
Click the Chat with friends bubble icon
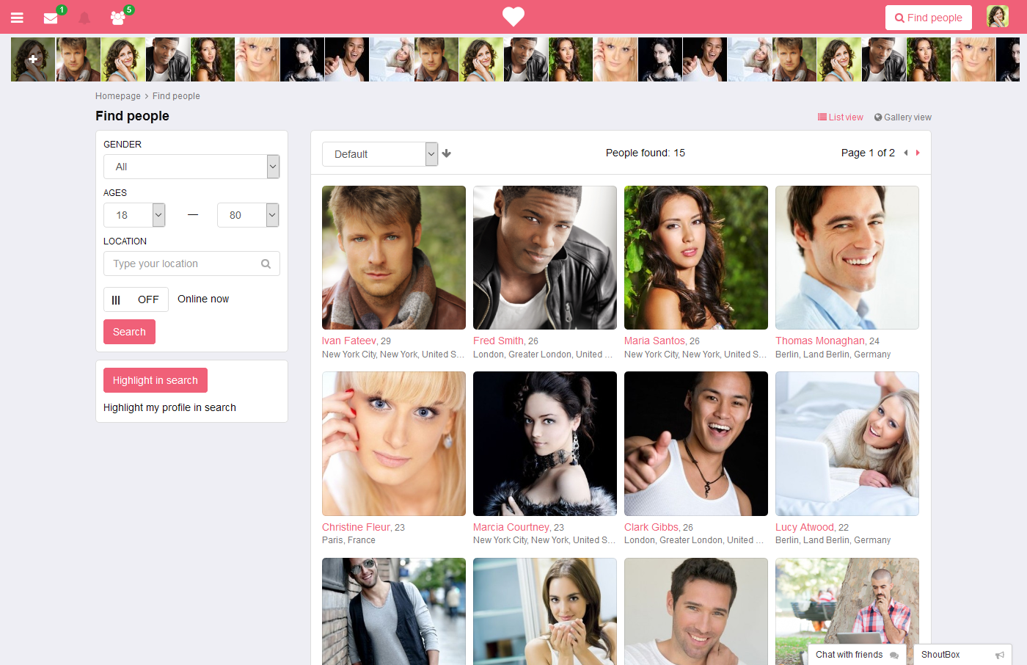[894, 655]
